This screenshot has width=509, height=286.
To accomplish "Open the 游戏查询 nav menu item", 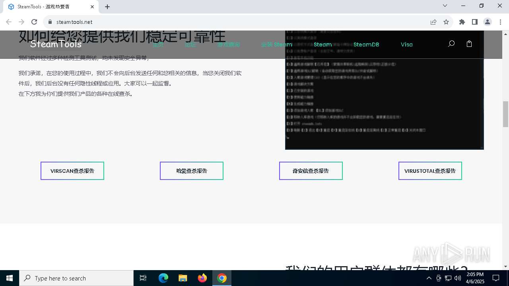I will tap(228, 44).
